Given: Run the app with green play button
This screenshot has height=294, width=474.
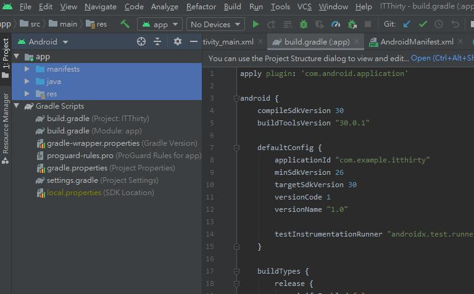Looking at the screenshot, I should pyautogui.click(x=256, y=24).
